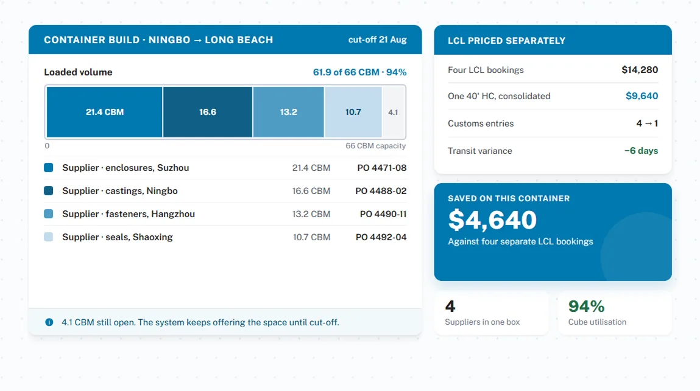Select PO 4490-11
The height and width of the screenshot is (391, 700).
(383, 214)
